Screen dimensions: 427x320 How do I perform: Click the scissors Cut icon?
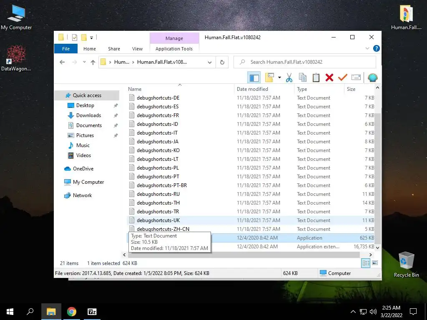click(x=289, y=78)
